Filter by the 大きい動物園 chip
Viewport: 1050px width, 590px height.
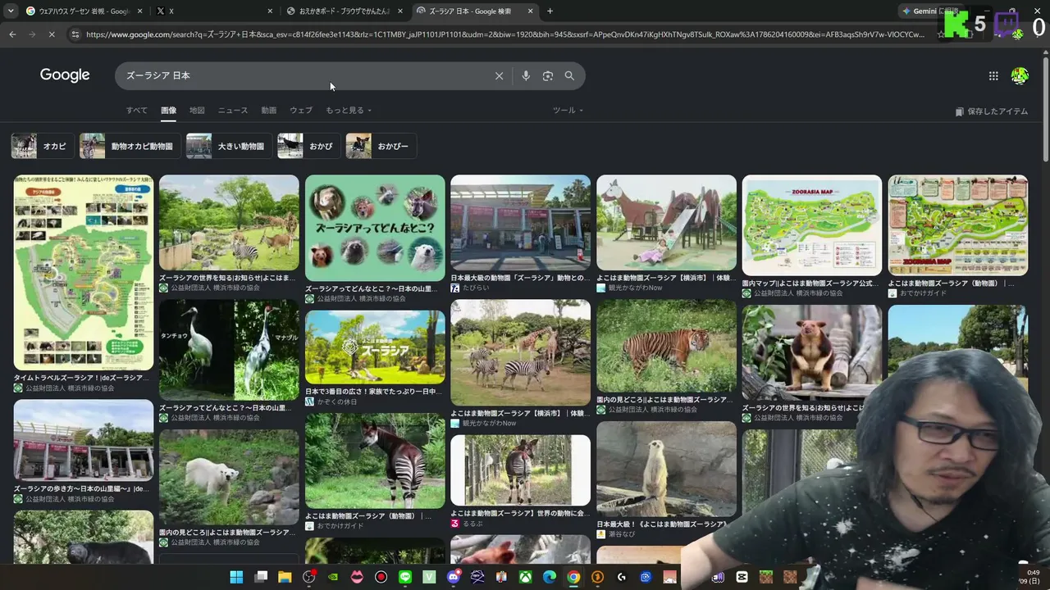click(229, 146)
